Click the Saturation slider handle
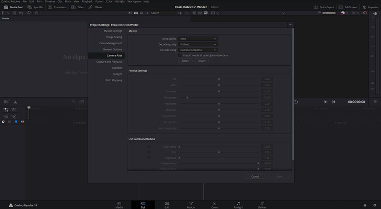Image resolution: width=381 pixels, height=209 pixels. [219, 122]
